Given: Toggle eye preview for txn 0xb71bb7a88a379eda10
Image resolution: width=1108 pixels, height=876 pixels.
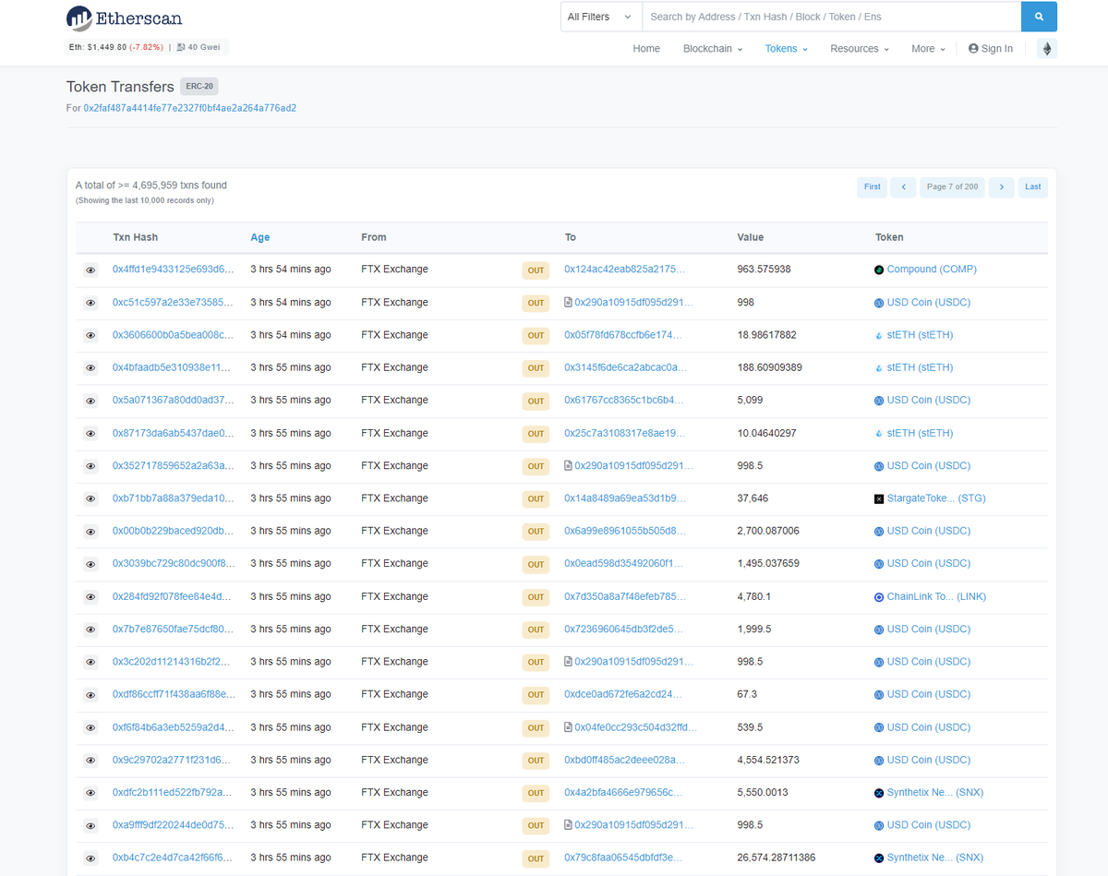Looking at the screenshot, I should coord(90,498).
